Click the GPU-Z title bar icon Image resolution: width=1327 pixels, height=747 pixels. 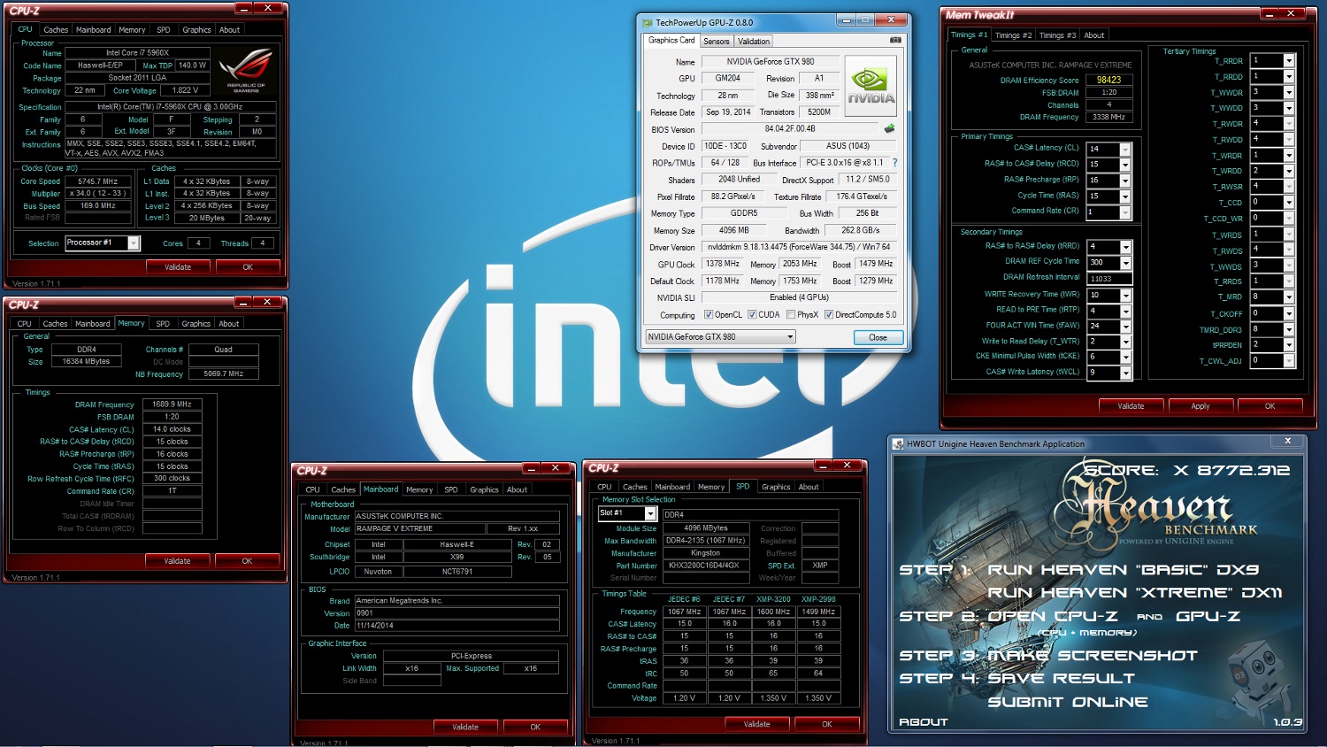tap(647, 23)
